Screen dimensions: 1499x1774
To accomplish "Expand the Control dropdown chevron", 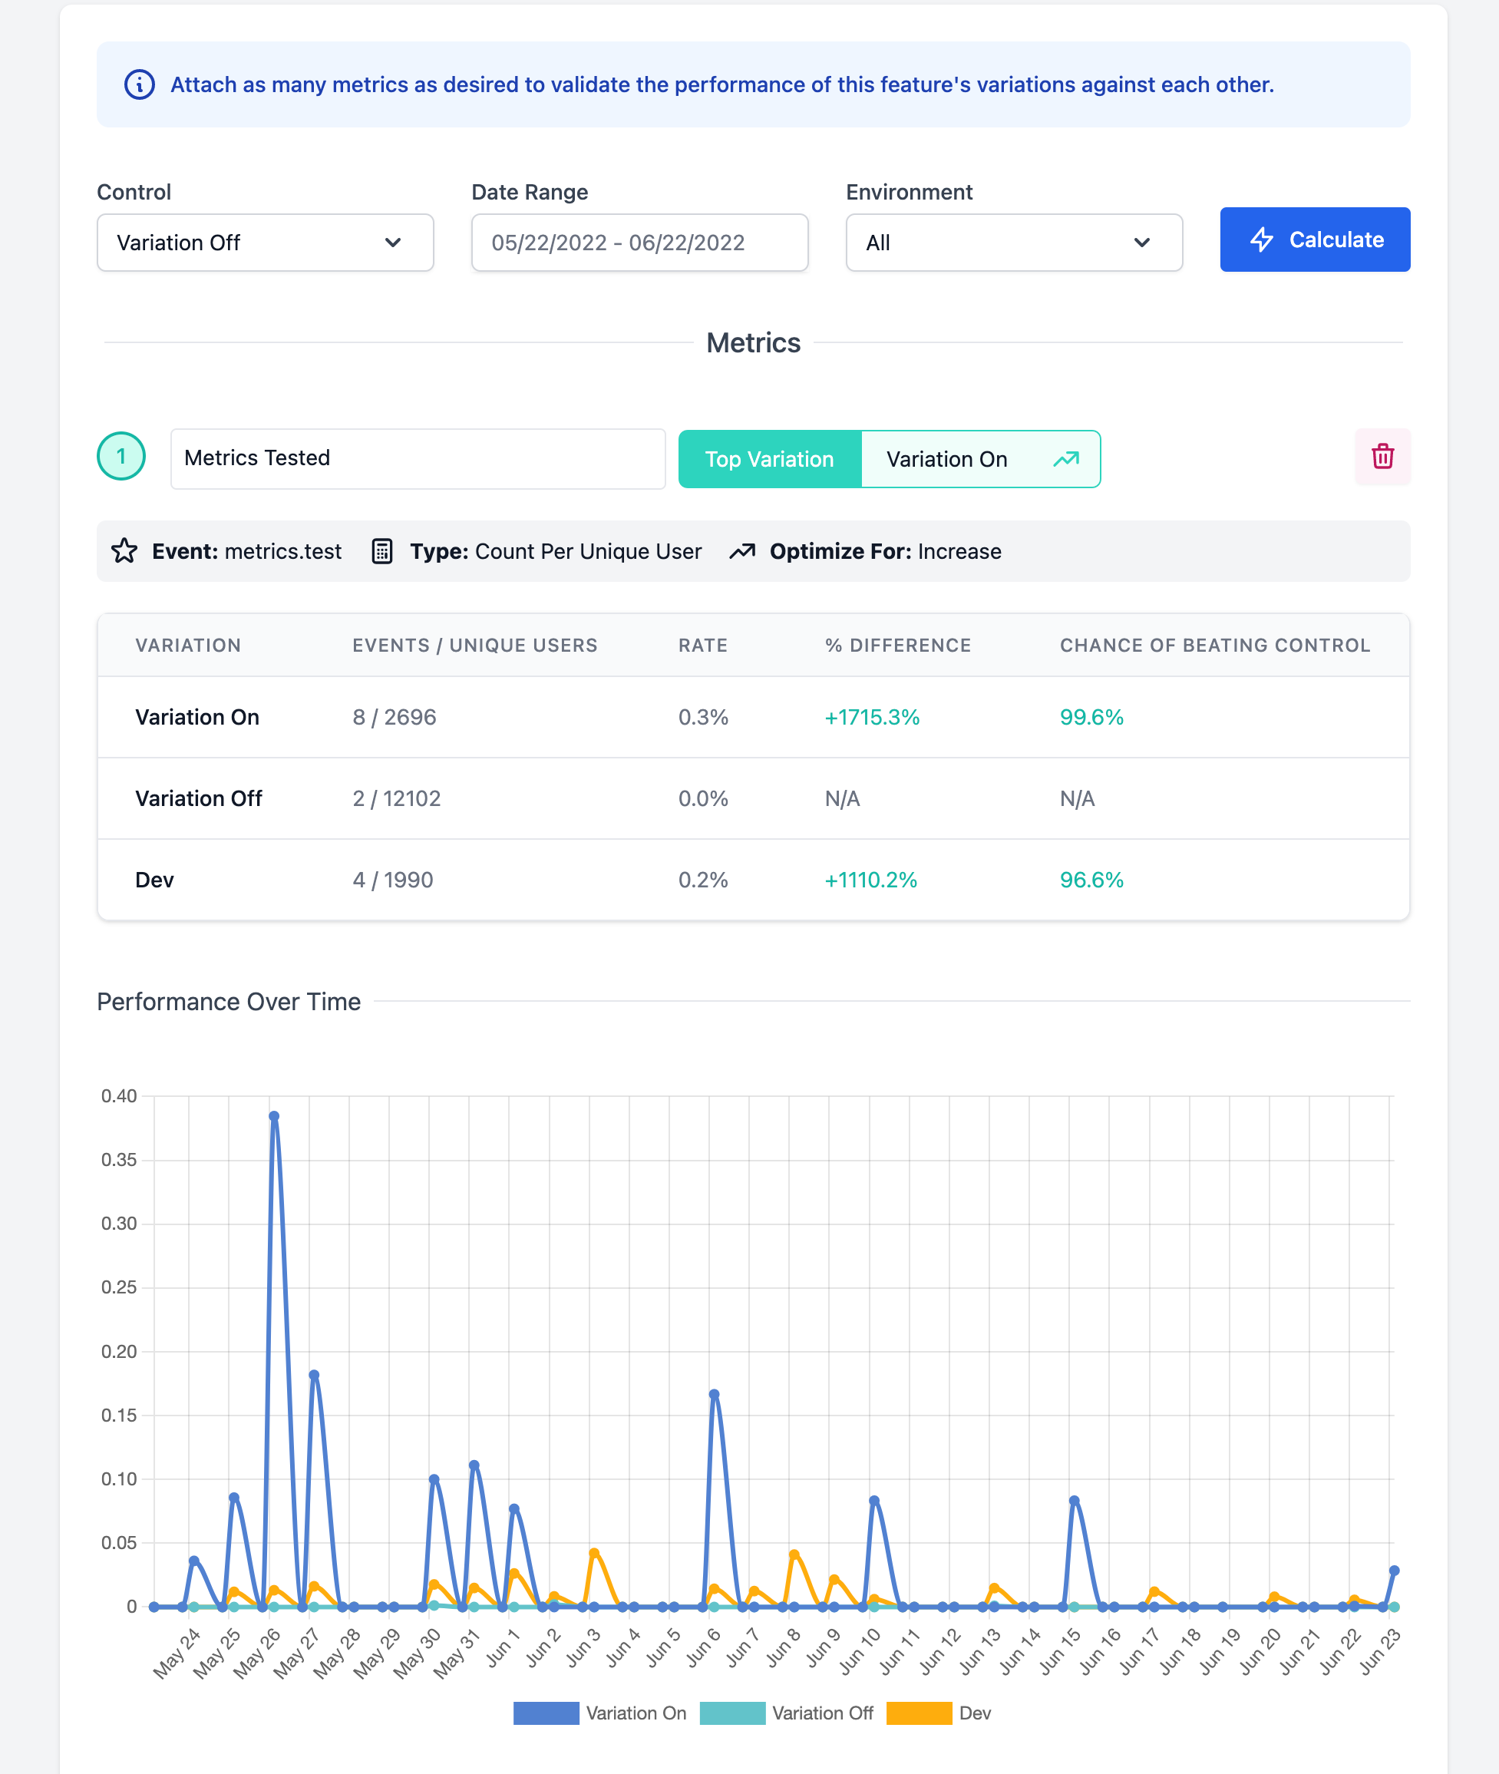I will [393, 243].
